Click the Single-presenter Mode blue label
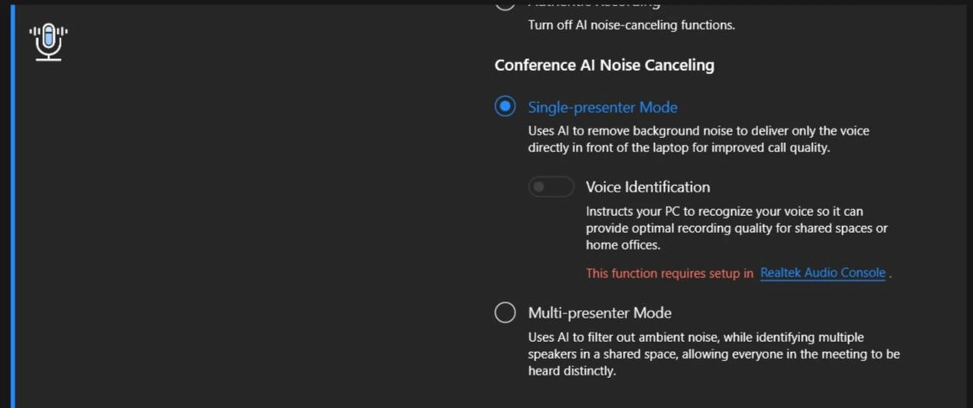Viewport: 973px width, 408px height. (x=603, y=107)
